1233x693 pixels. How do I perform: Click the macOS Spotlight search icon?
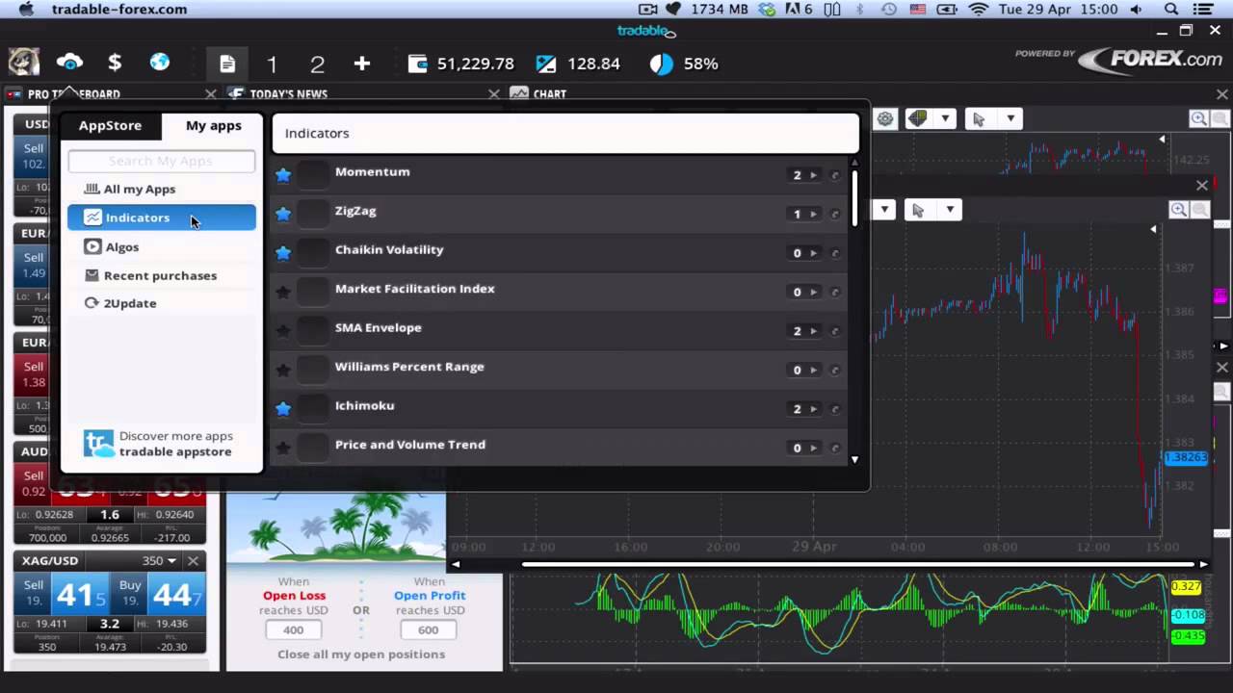(1171, 9)
